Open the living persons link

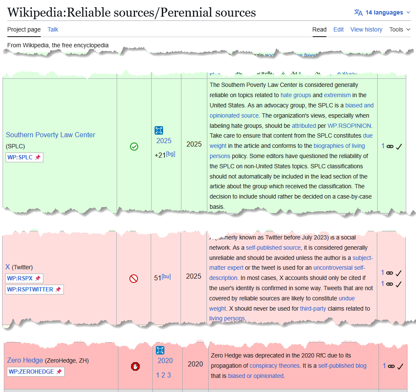coord(227,318)
